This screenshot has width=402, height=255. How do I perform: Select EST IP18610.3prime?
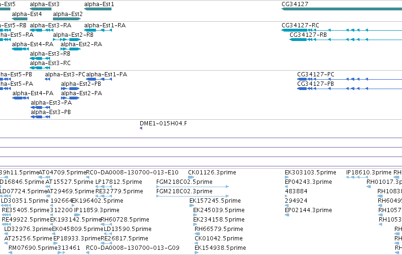click(369, 173)
